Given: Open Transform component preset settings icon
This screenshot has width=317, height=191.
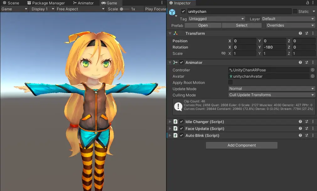Looking at the screenshot, I should (x=307, y=33).
